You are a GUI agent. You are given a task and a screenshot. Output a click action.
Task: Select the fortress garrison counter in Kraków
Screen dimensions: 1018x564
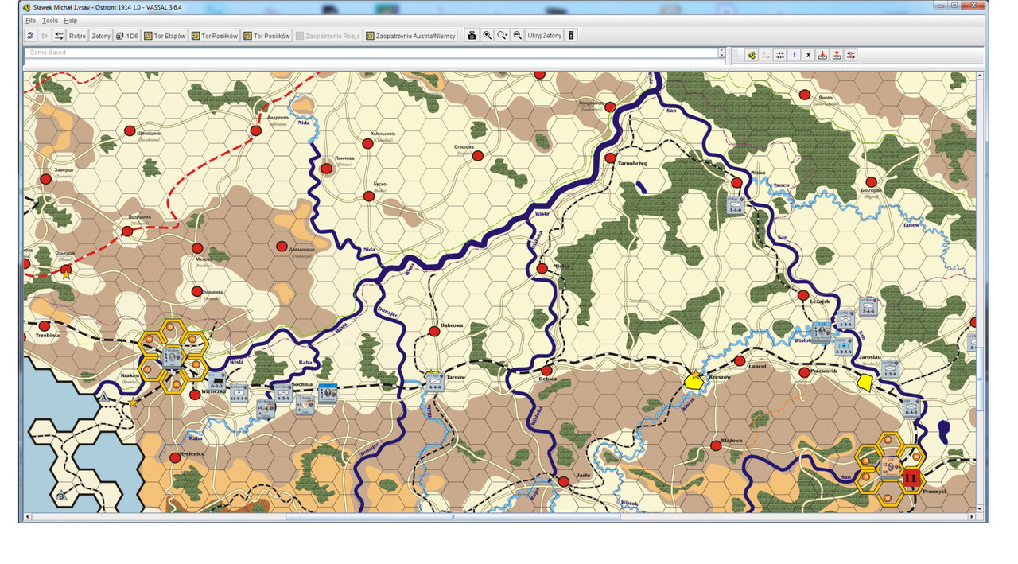click(x=173, y=357)
